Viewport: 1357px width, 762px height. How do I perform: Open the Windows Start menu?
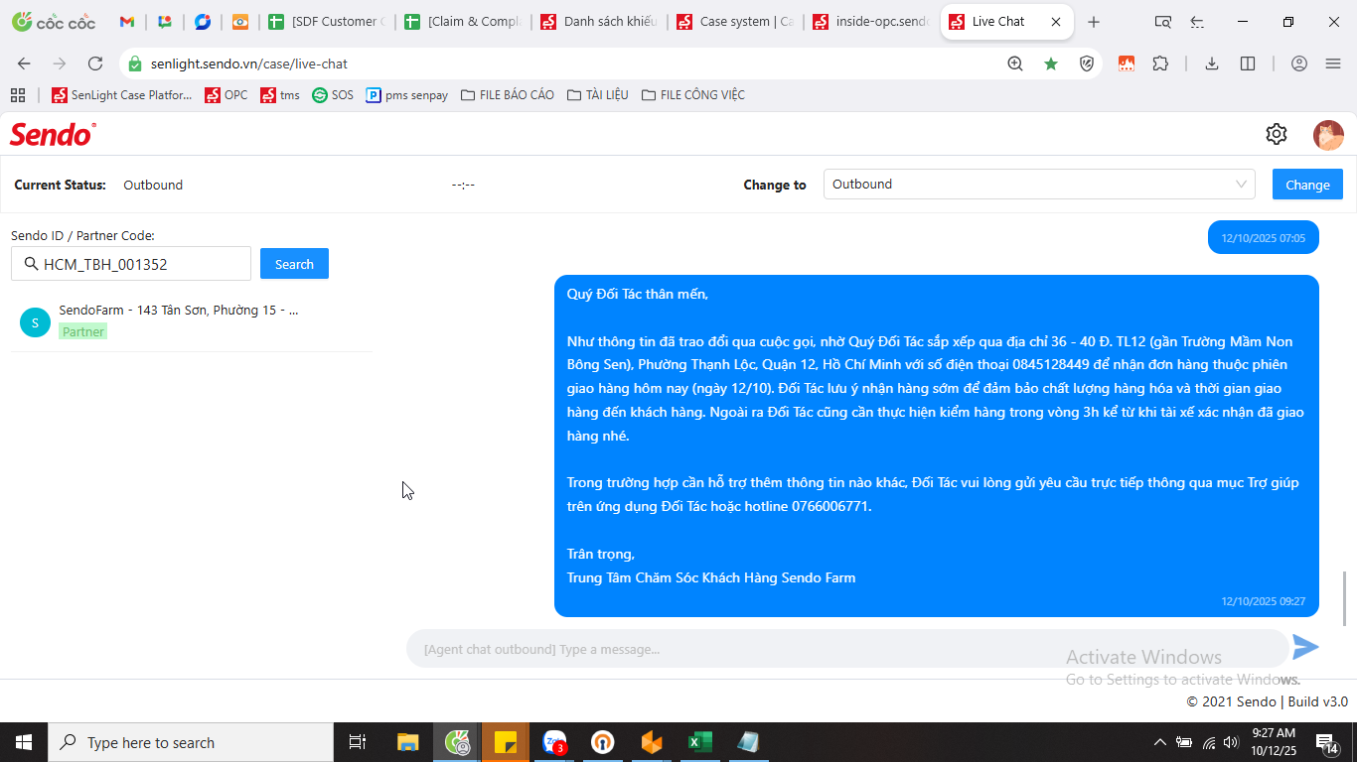click(x=24, y=742)
